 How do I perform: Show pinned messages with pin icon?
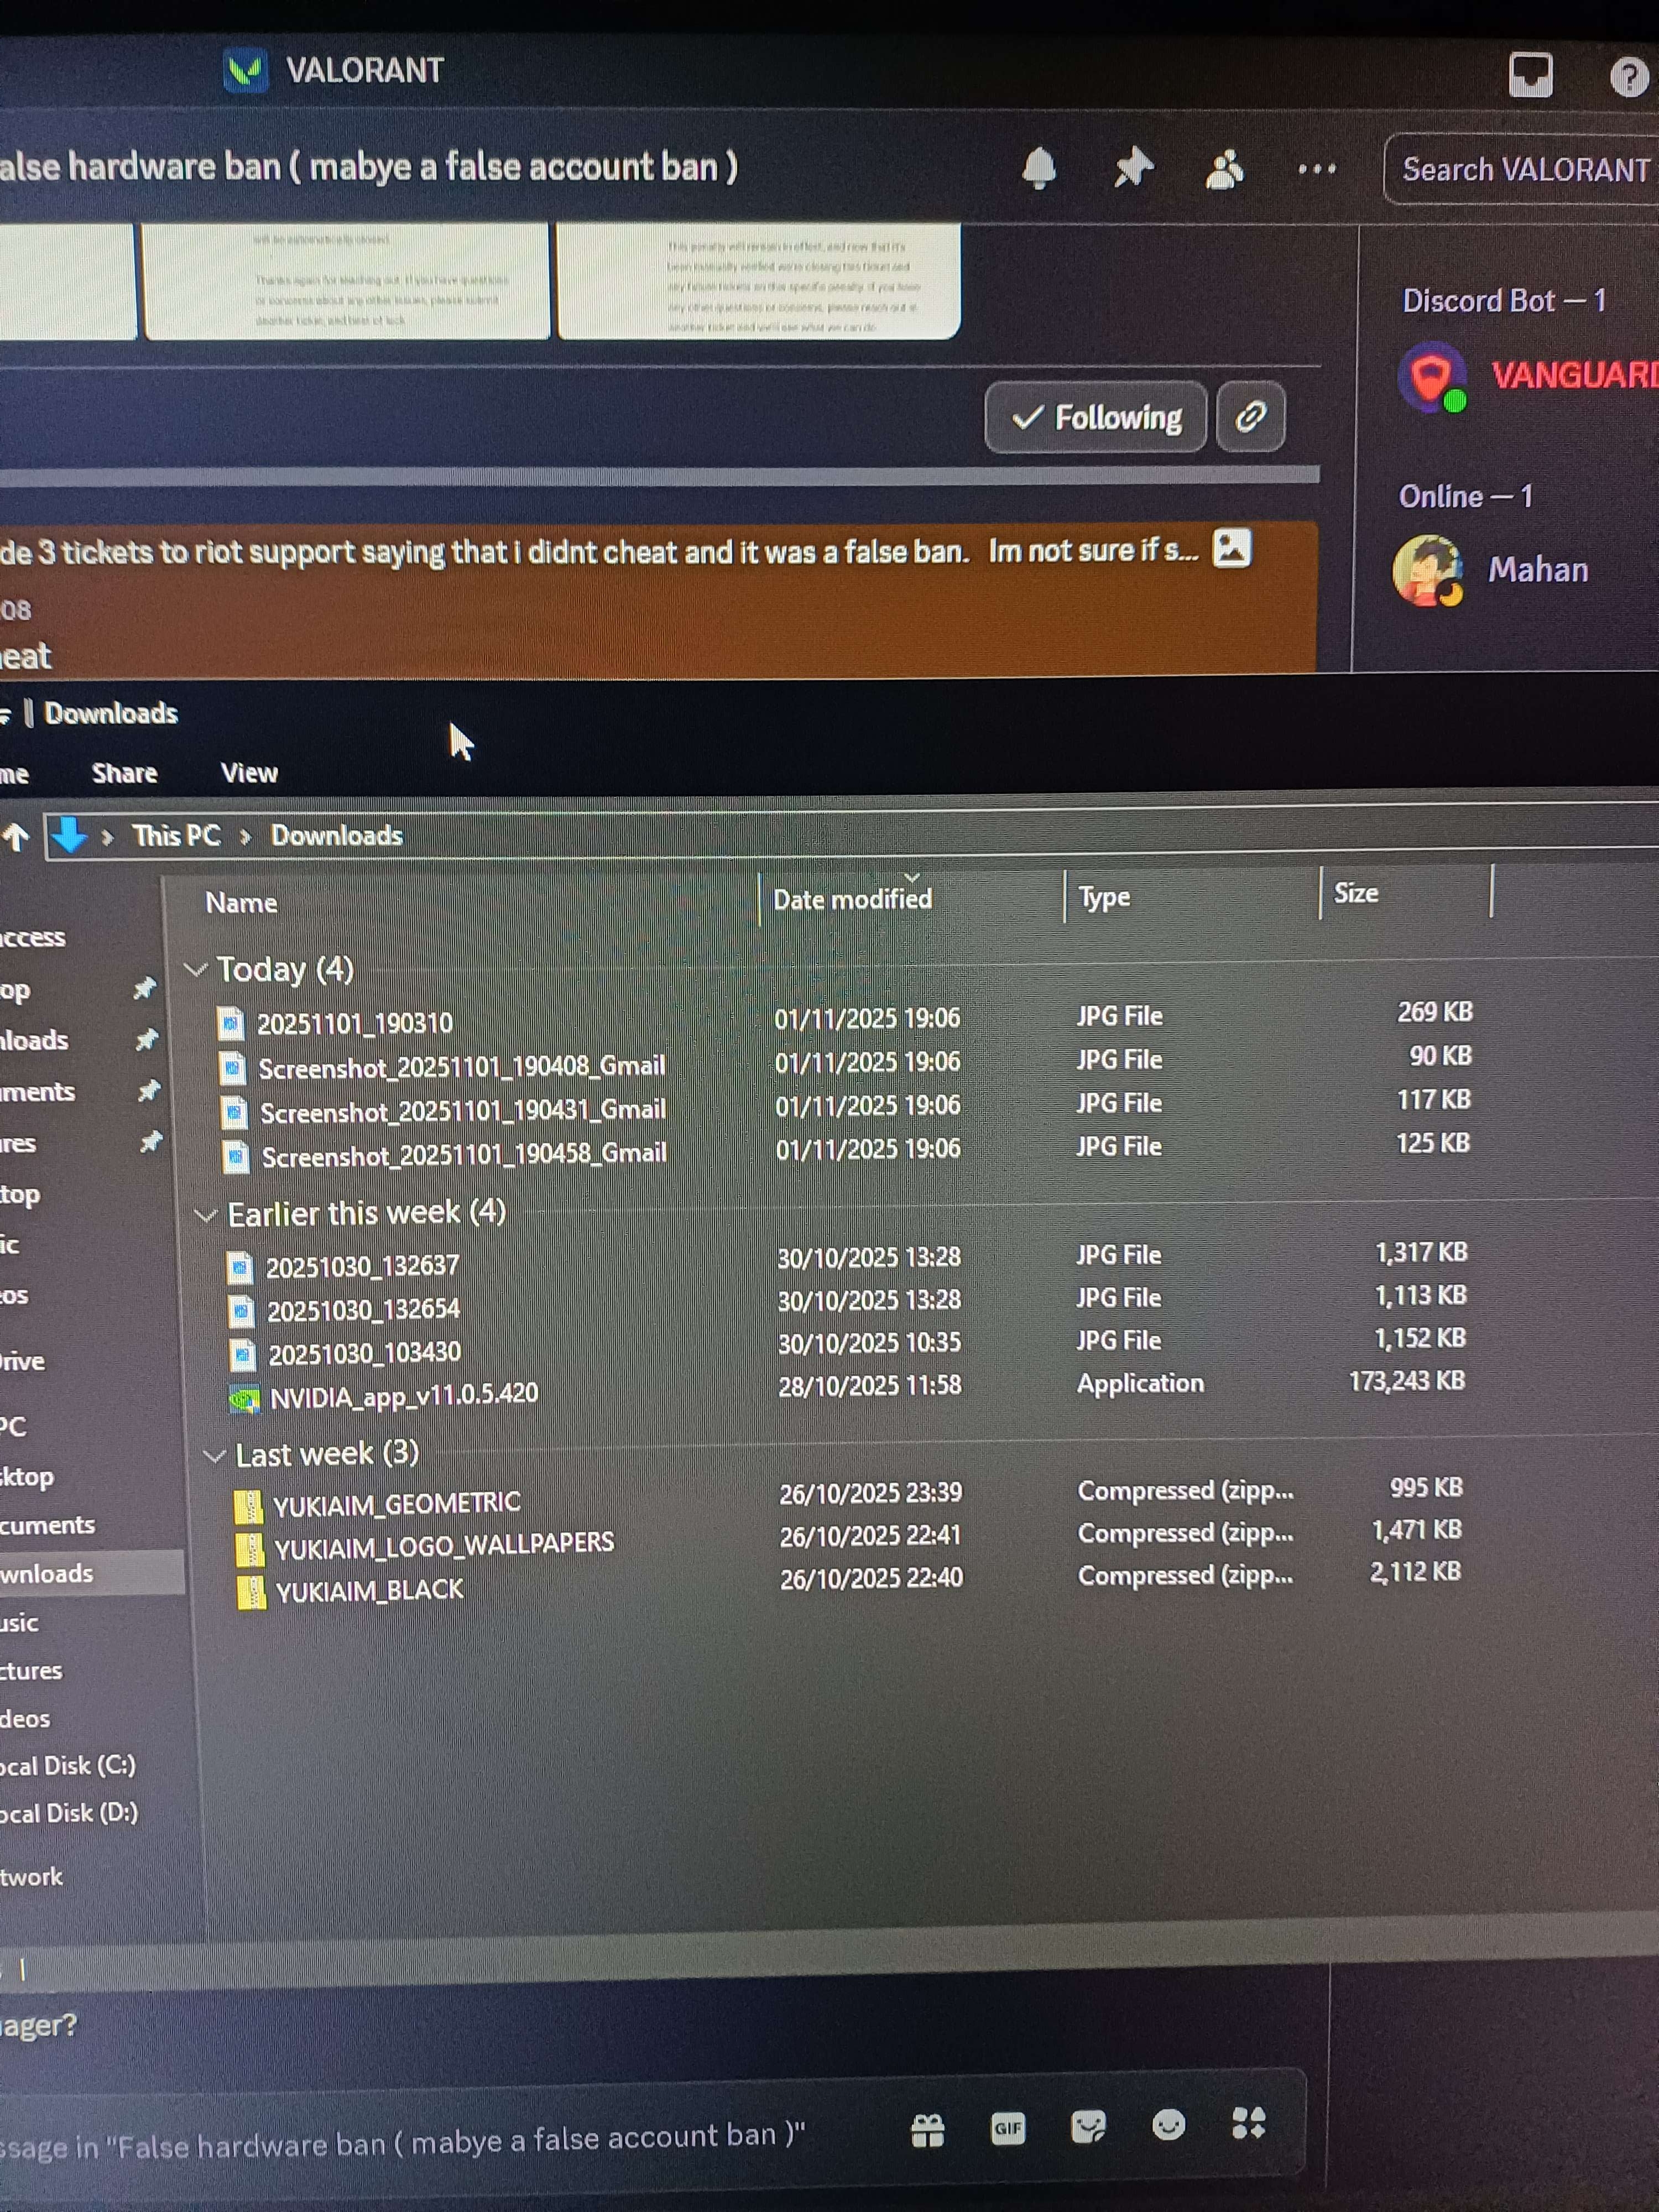[x=1133, y=168]
